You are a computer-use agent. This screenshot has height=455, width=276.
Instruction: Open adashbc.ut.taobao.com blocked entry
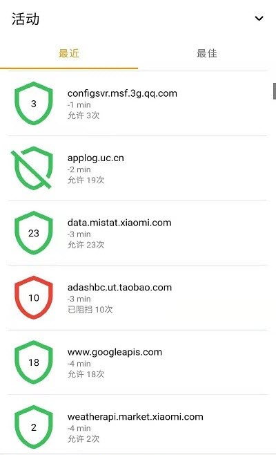point(138,298)
